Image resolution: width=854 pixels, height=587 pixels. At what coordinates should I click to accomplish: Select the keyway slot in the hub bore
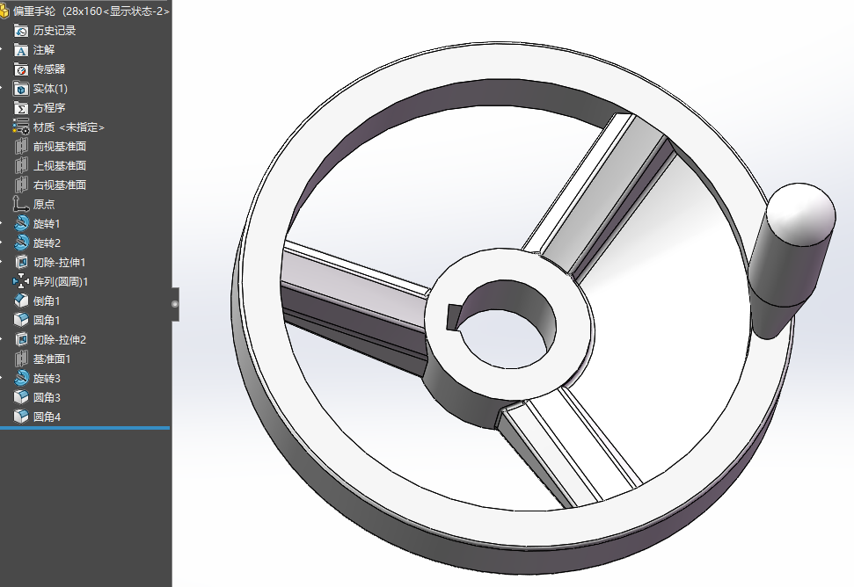coord(453,317)
